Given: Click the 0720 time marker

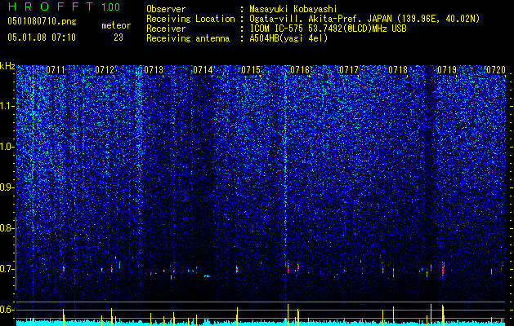Looking at the screenshot, I should [496, 70].
